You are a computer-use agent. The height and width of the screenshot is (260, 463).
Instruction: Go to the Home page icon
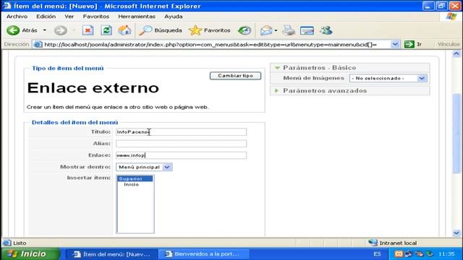coord(124,30)
